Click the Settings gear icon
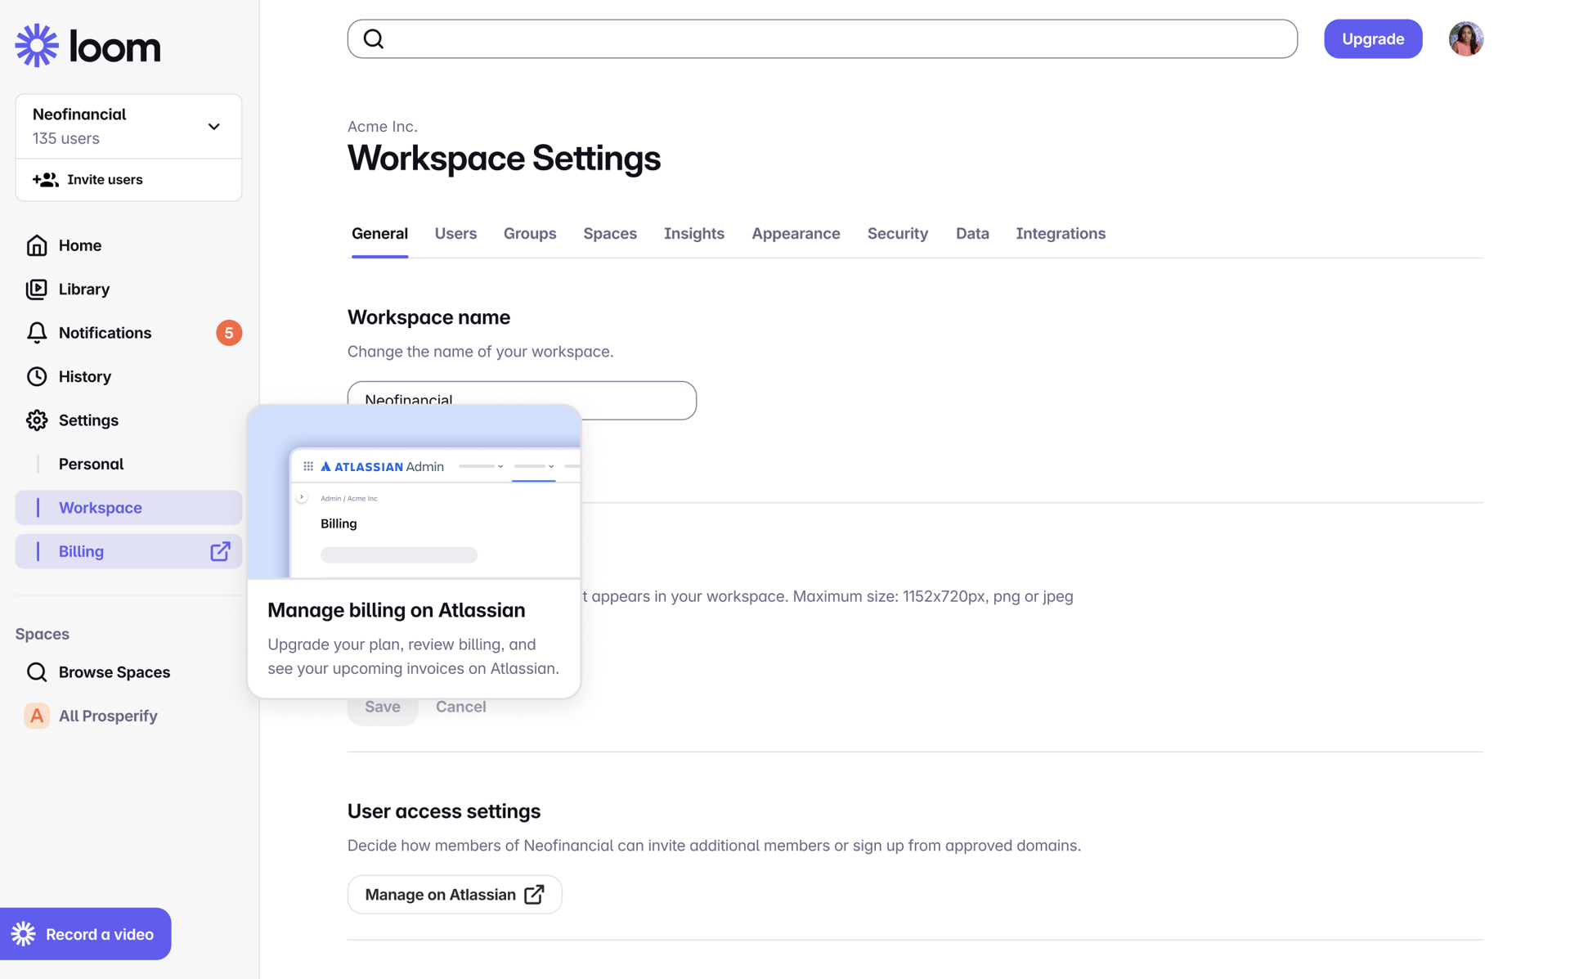This screenshot has height=979, width=1570. 37,420
